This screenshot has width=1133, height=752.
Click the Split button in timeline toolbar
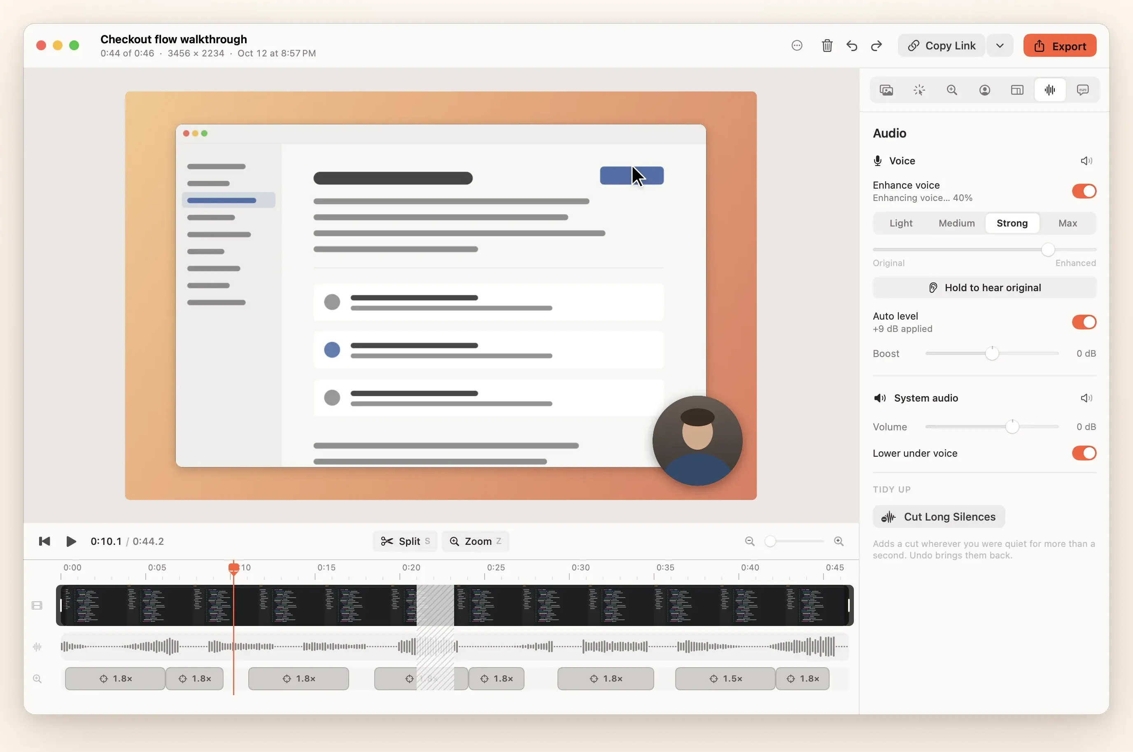tap(405, 542)
